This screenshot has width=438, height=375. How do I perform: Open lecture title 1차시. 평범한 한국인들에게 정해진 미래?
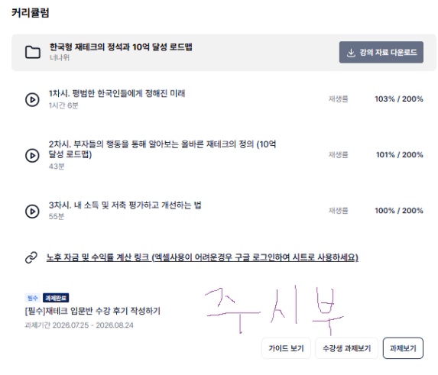click(x=117, y=93)
